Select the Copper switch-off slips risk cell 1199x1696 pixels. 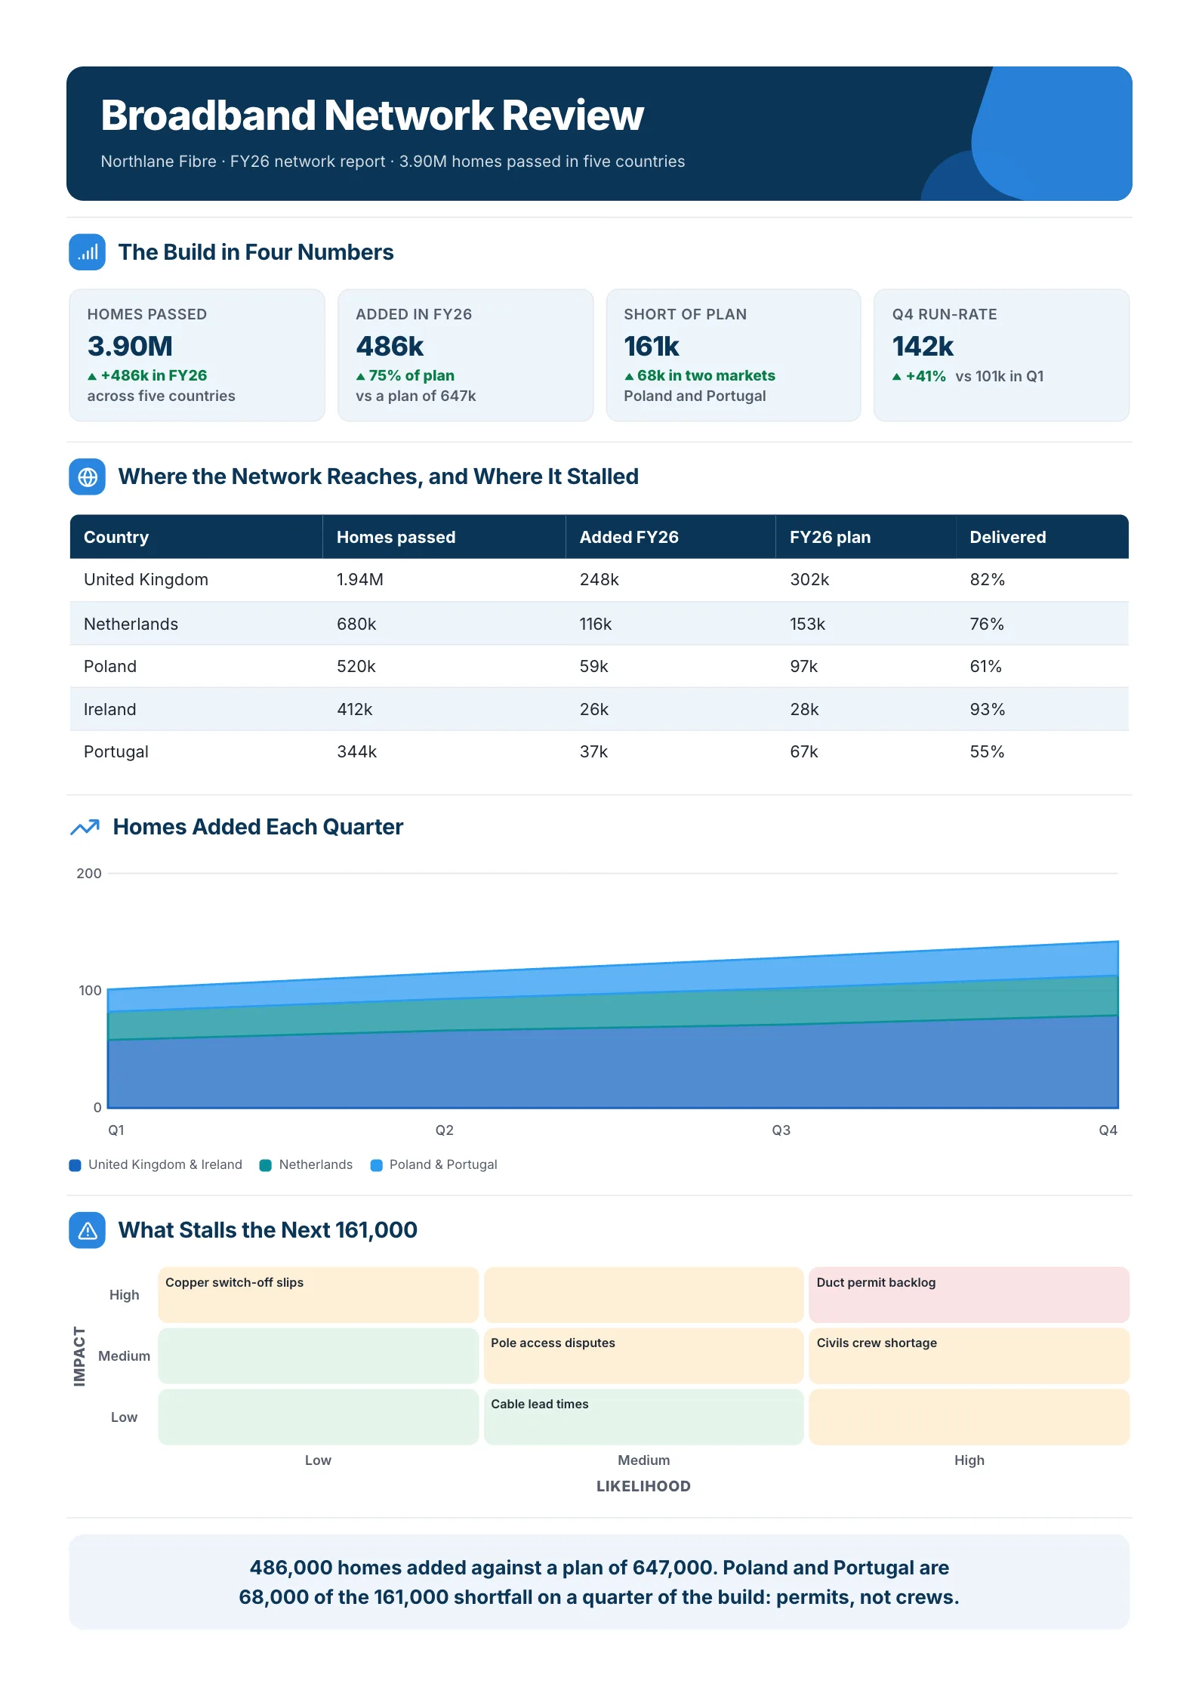[319, 1295]
